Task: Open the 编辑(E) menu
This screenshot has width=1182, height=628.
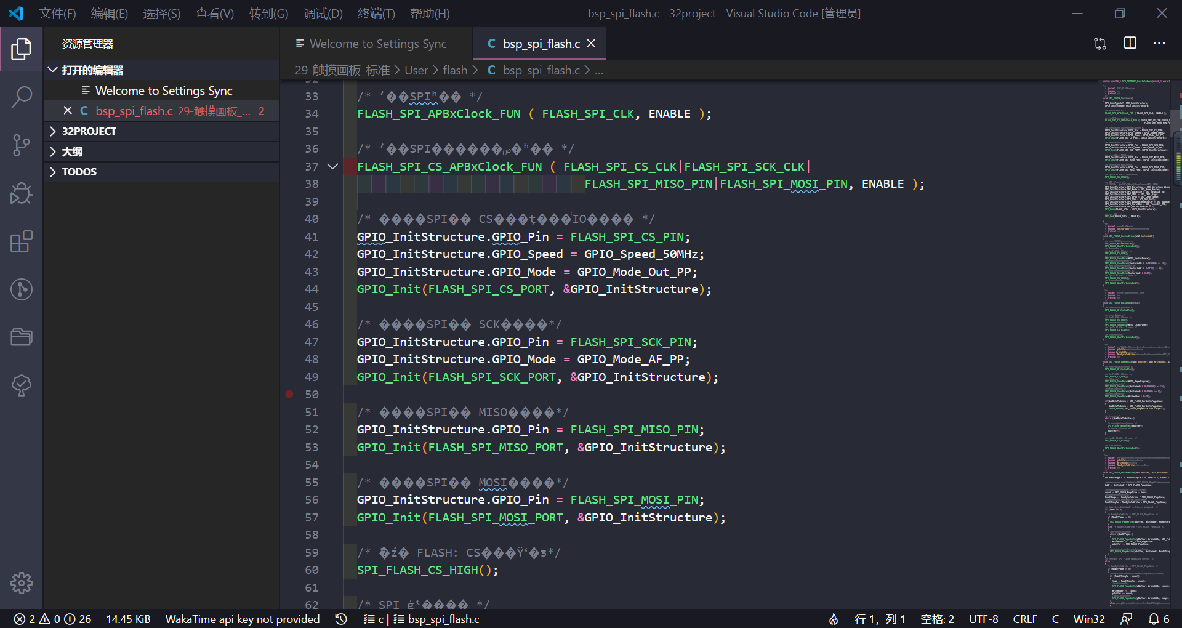Action: pos(110,14)
